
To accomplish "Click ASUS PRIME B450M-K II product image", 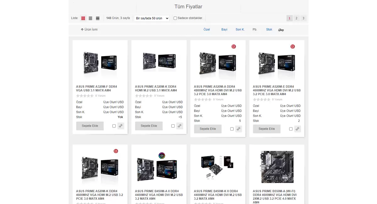I will [x=217, y=167].
